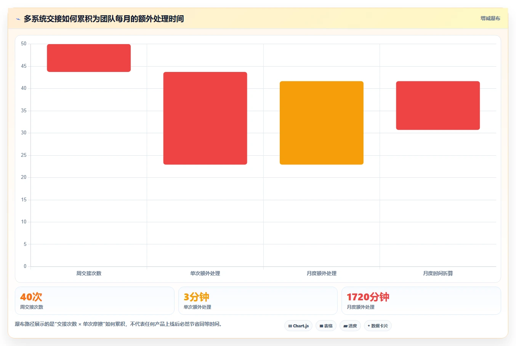Click the 月度额外处理 x-axis label
This screenshot has height=346, width=516.
coord(322,273)
